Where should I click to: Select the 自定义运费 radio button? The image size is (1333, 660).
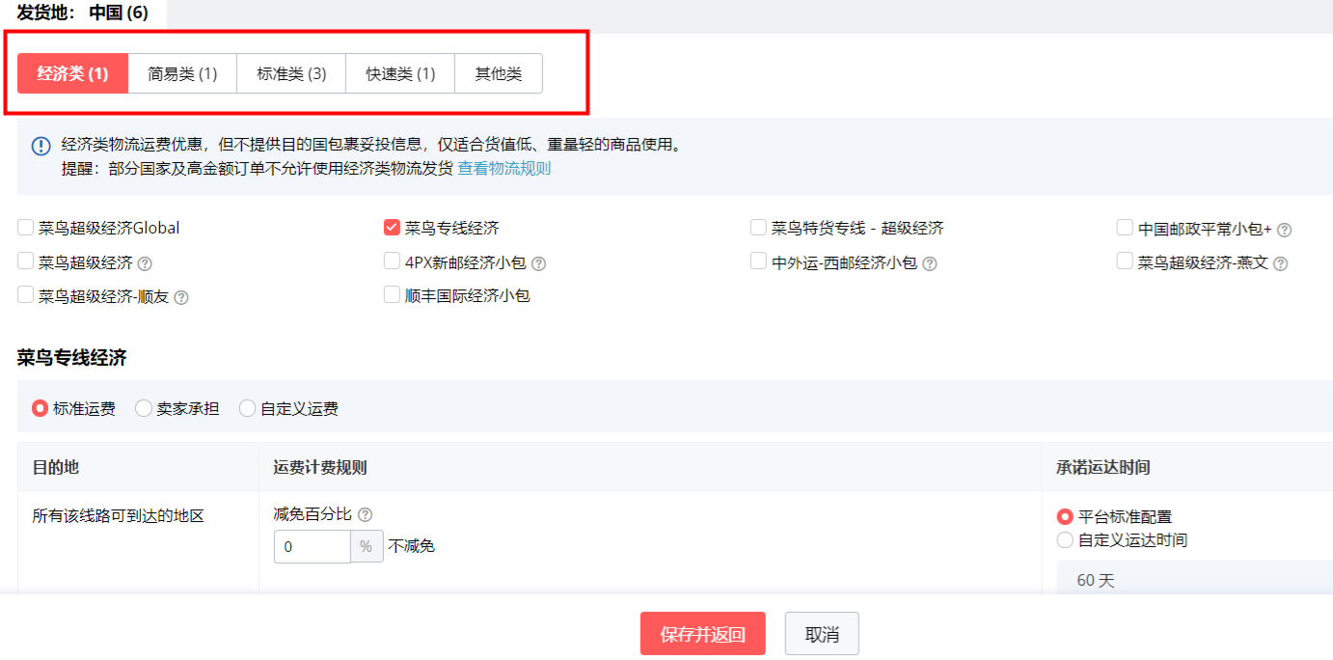tap(249, 407)
